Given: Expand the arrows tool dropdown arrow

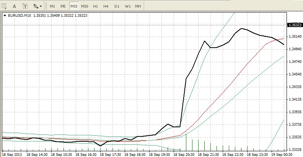Looking at the screenshot, I should [x=41, y=6].
